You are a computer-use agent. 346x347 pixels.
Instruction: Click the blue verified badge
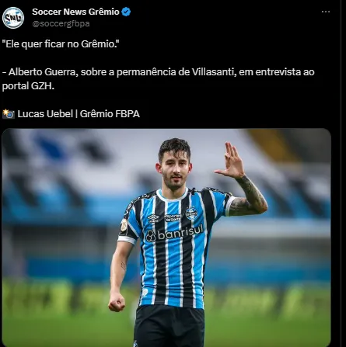tap(126, 12)
